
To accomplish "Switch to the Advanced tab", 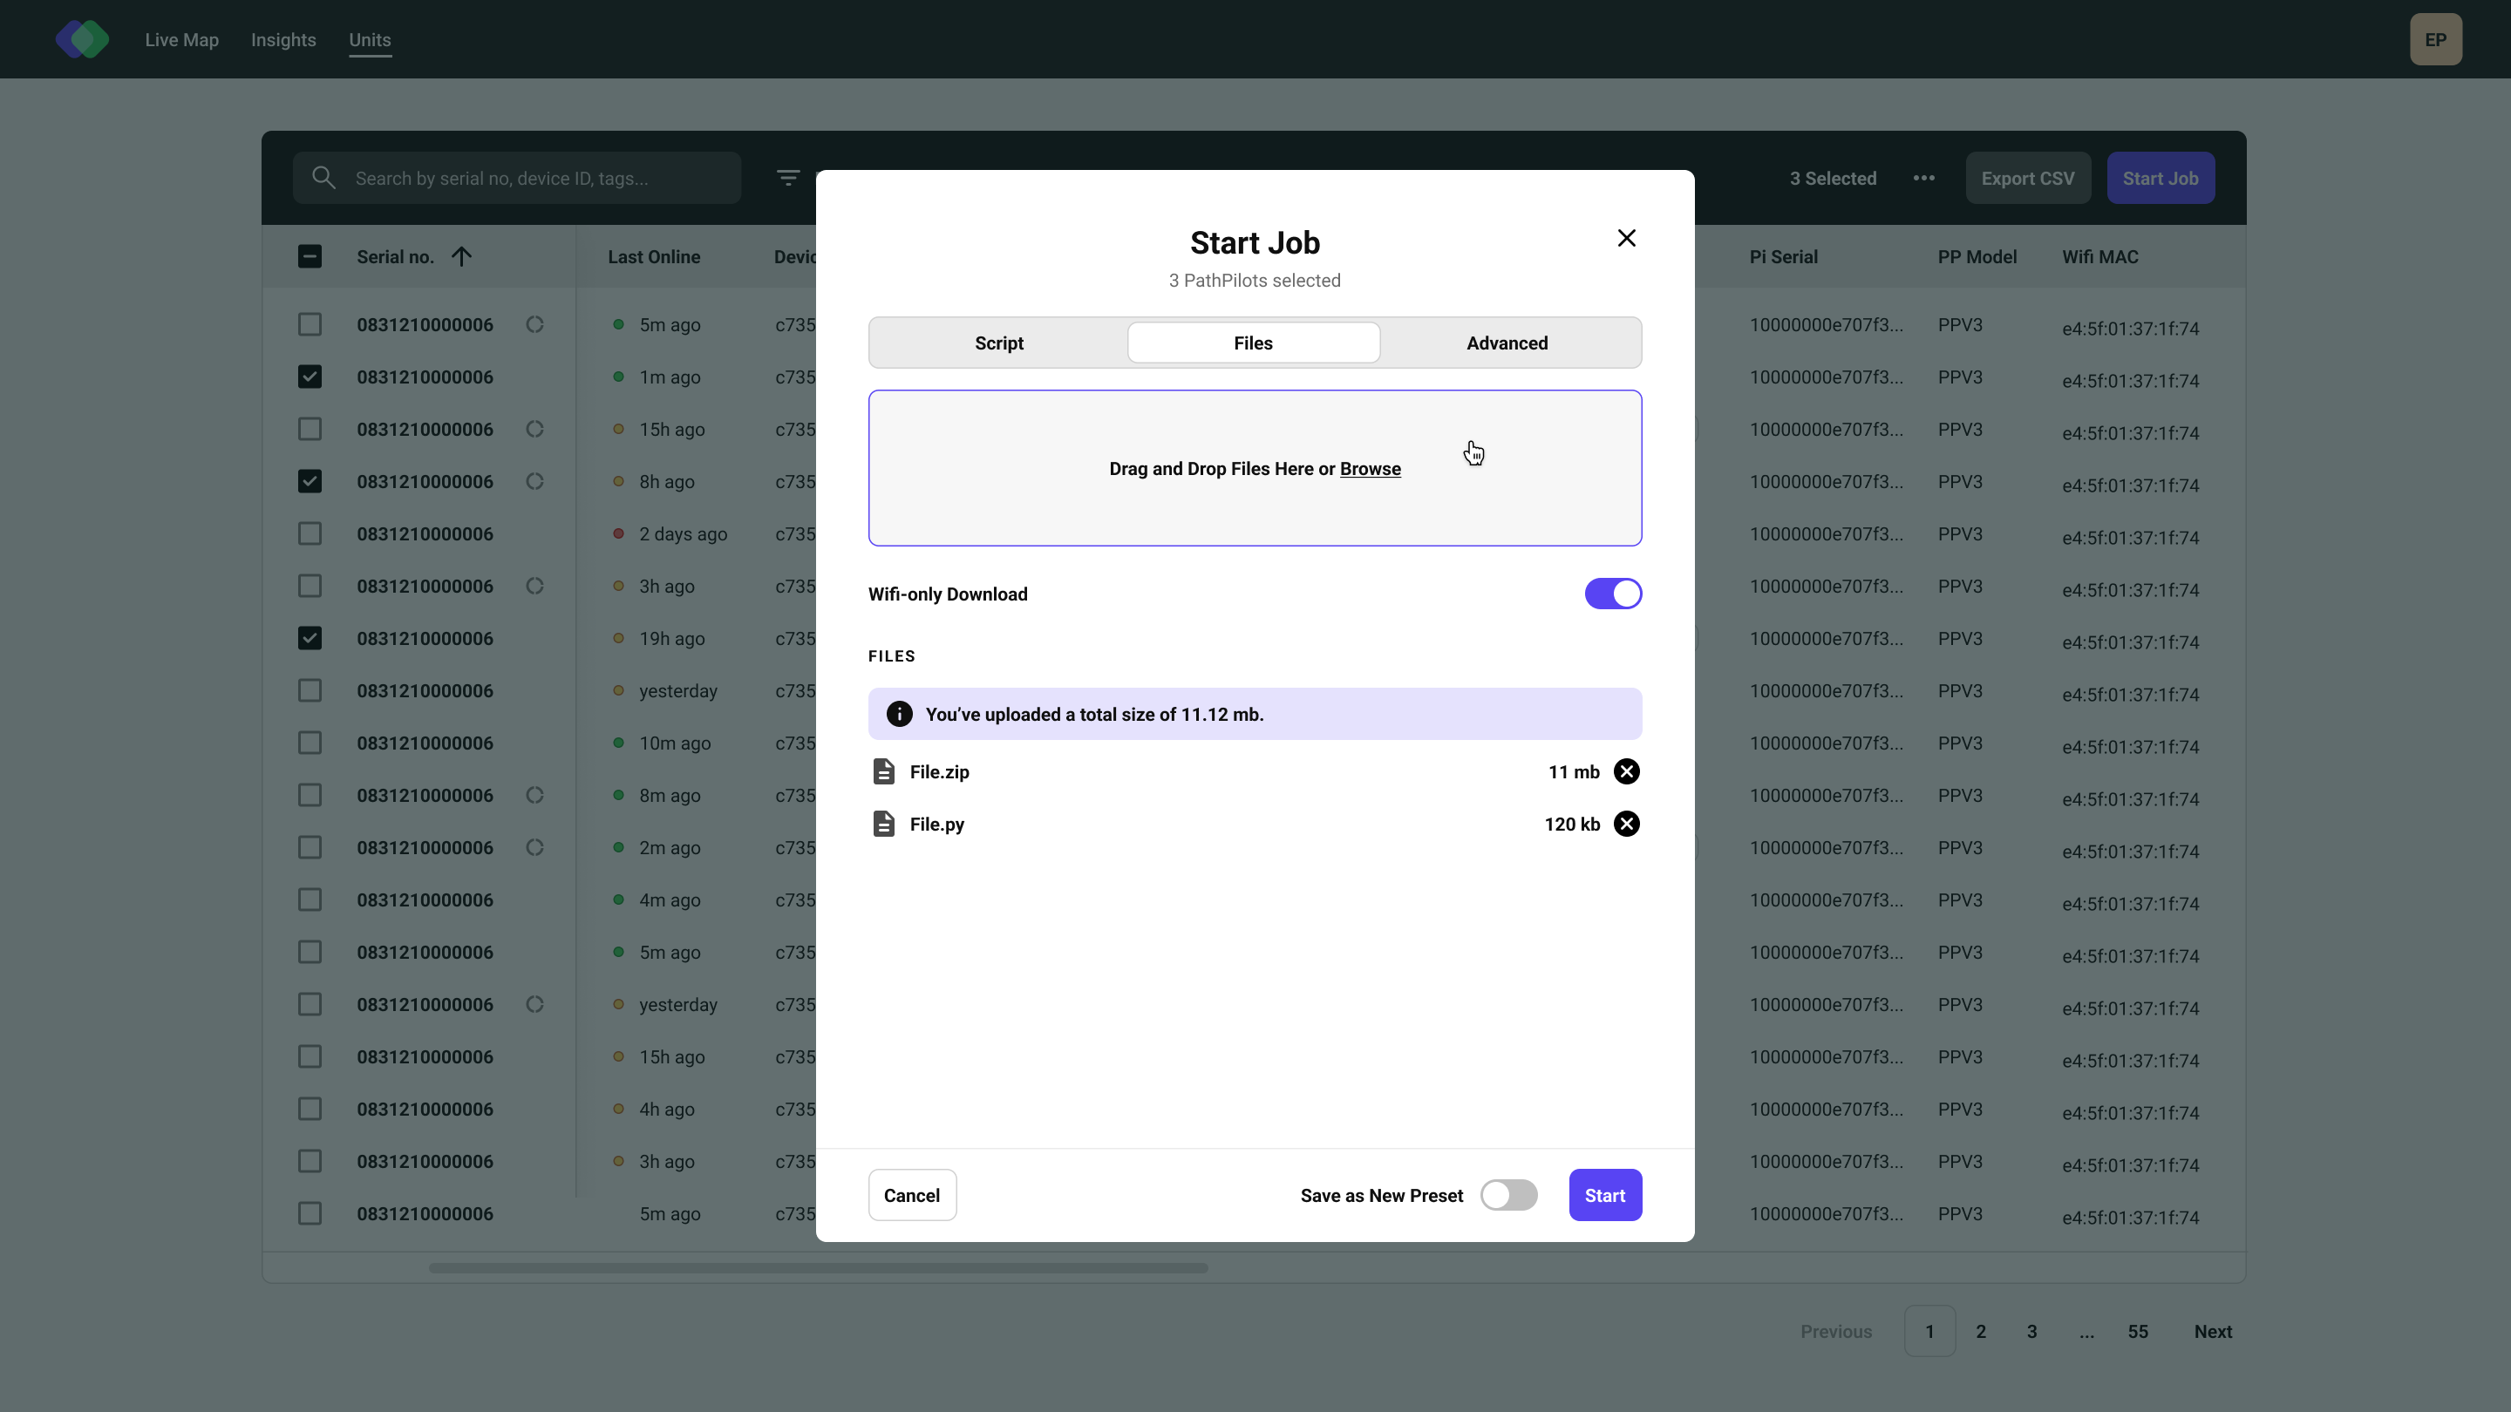I will (x=1507, y=342).
